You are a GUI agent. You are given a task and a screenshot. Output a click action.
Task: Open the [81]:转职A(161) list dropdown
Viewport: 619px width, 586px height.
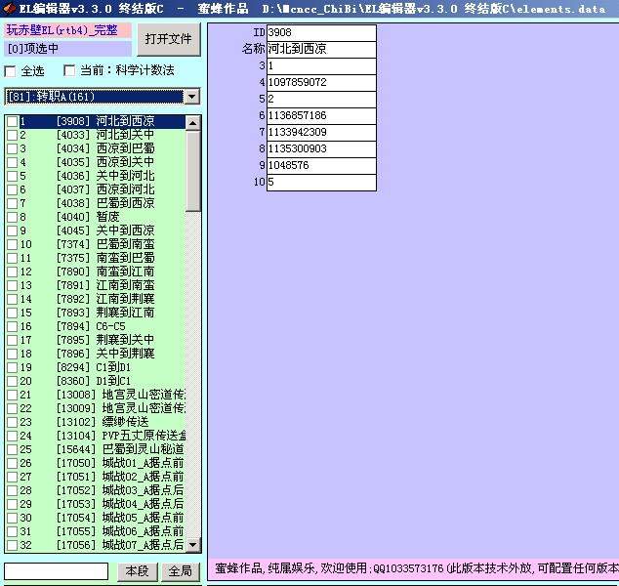(191, 97)
